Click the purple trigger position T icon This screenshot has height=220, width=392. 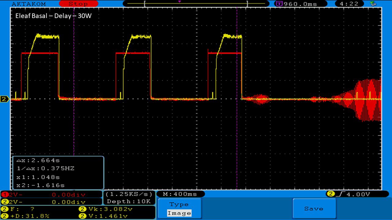coord(279,4)
